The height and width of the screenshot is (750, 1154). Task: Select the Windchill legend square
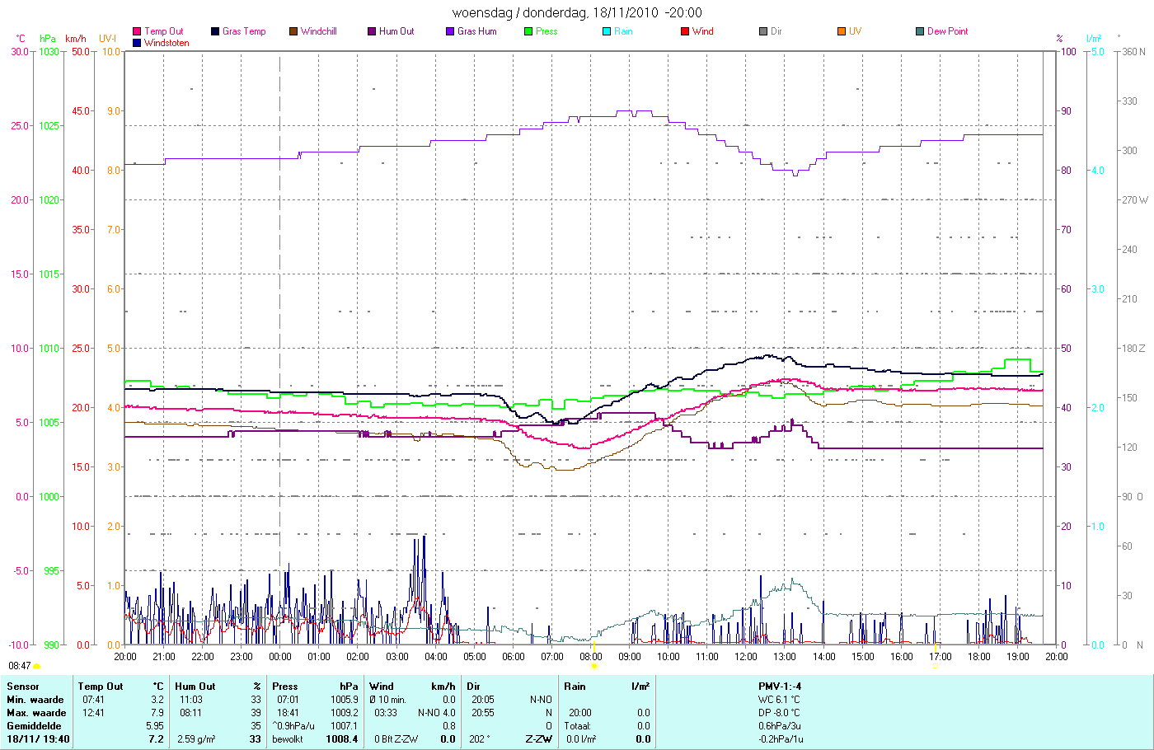coord(293,31)
